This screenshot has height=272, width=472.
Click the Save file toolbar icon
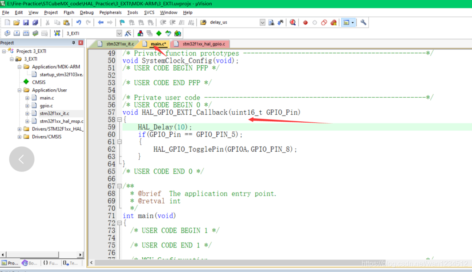point(26,23)
